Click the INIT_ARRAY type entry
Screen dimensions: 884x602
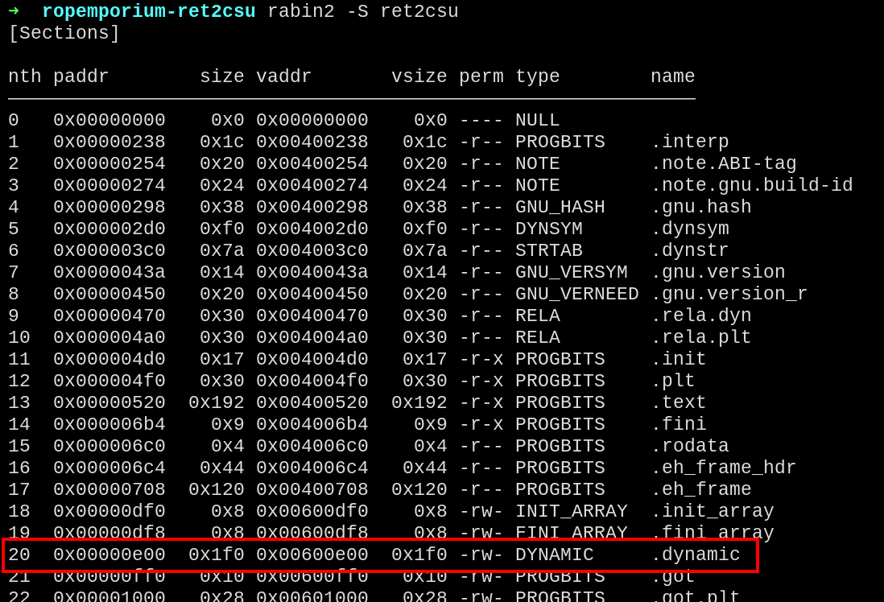[571, 512]
